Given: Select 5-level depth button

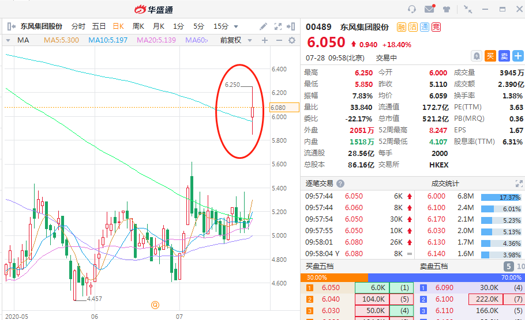Looking at the screenshot, I should 508,266.
